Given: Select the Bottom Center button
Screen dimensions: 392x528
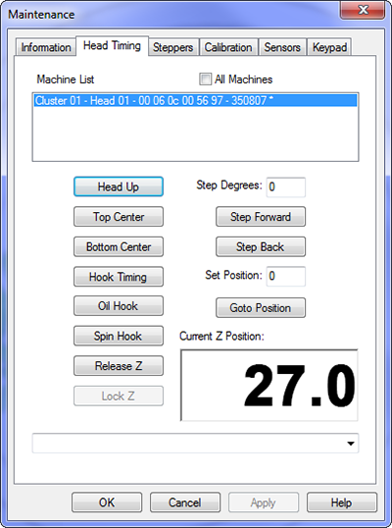Looking at the screenshot, I should (x=119, y=246).
